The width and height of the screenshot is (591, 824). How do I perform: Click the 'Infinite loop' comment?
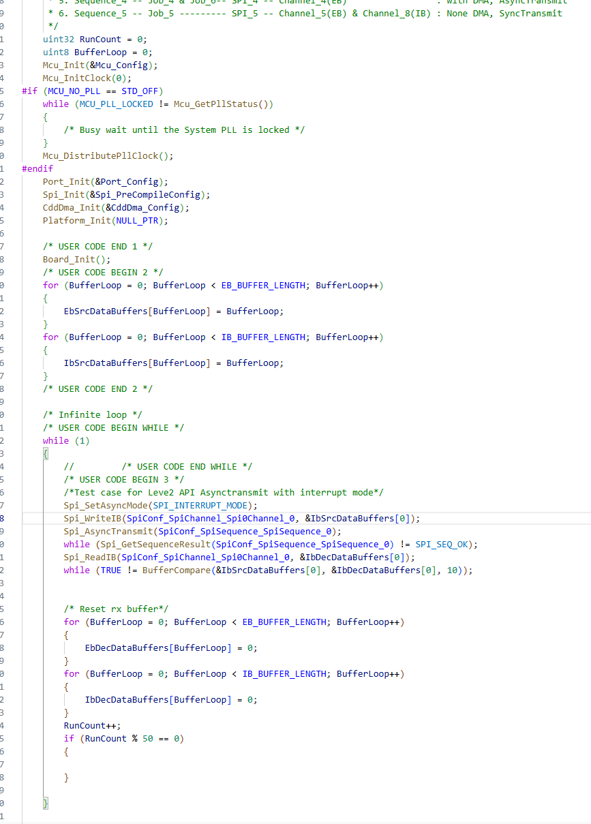(92, 414)
